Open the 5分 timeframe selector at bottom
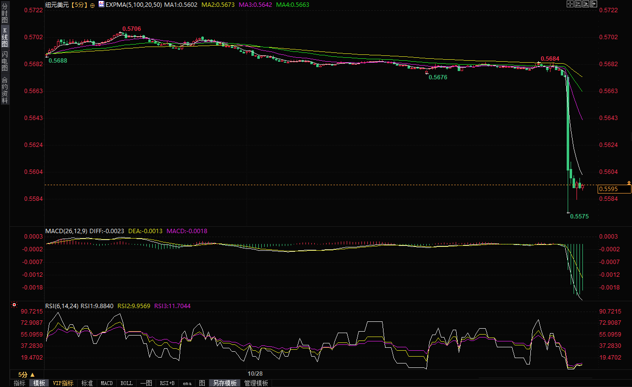The width and height of the screenshot is (632, 387). click(x=26, y=374)
